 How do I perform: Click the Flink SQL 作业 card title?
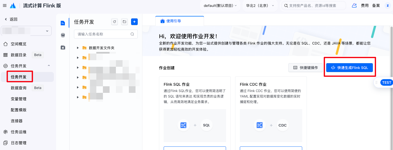point(177,84)
